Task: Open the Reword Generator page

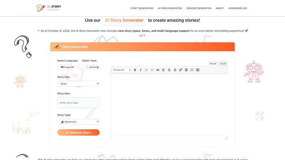Action: (199, 9)
